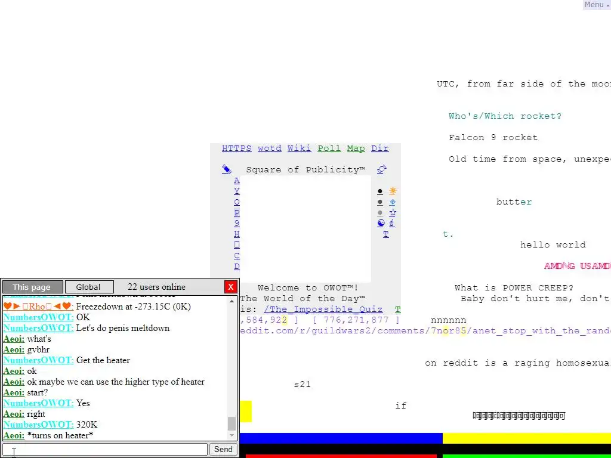Click the chat scrollbar down arrow
Viewport: 611px width, 458px height.
coord(232,435)
